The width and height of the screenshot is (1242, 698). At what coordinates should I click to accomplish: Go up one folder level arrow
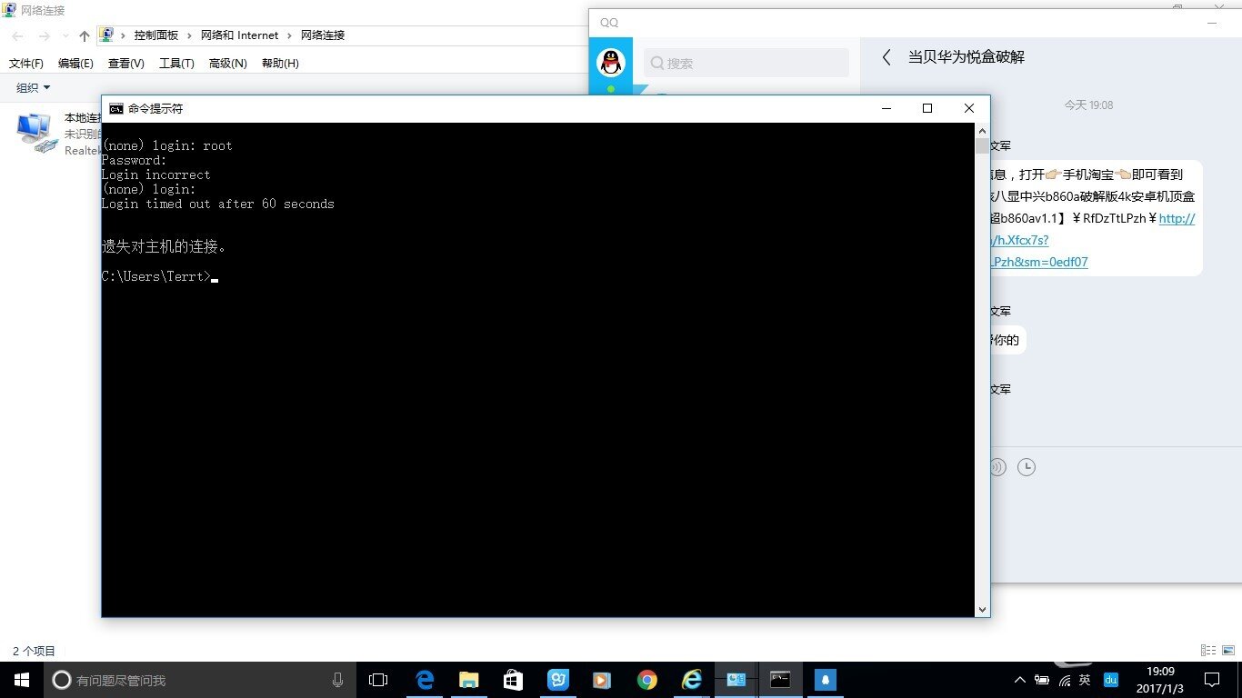pyautogui.click(x=85, y=35)
